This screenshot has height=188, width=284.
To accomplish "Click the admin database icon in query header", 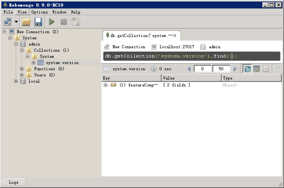I will 203,47.
